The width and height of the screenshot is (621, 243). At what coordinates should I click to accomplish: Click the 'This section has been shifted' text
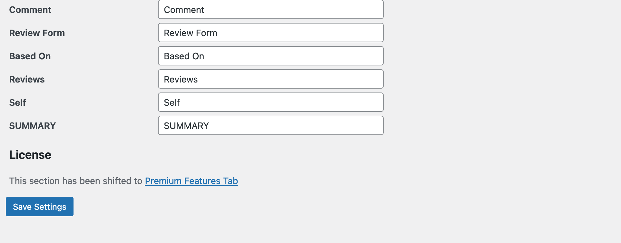(75, 181)
